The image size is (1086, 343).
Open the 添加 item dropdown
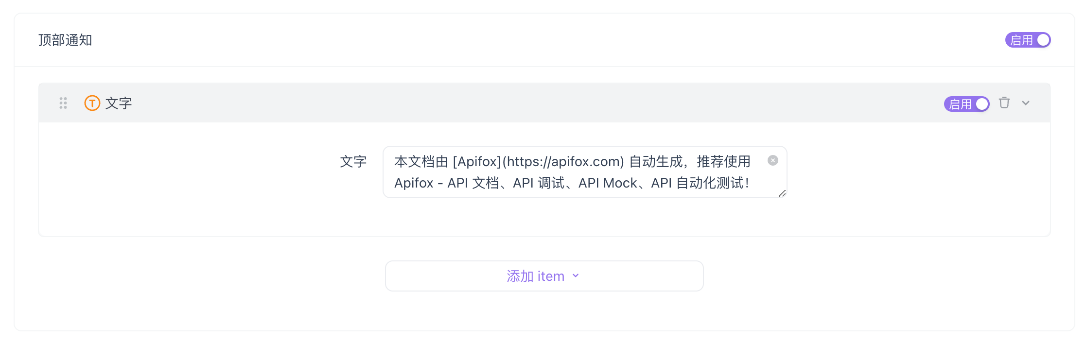point(543,275)
